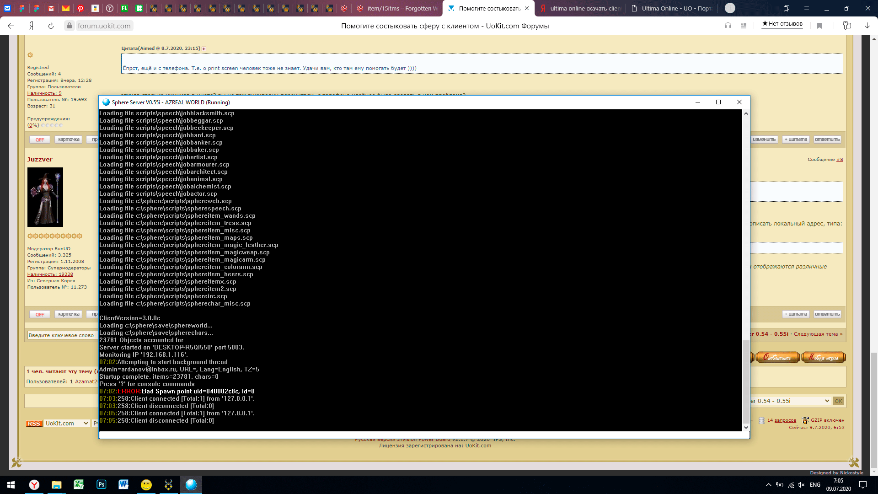The height and width of the screenshot is (494, 878).
Task: Click the quote snapback icon after date
Action: point(204,48)
